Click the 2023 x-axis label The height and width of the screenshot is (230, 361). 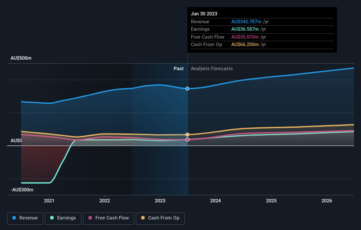[x=160, y=201]
